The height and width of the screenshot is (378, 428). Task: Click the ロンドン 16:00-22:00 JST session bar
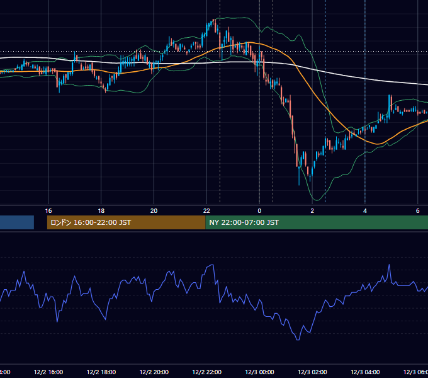click(x=126, y=222)
